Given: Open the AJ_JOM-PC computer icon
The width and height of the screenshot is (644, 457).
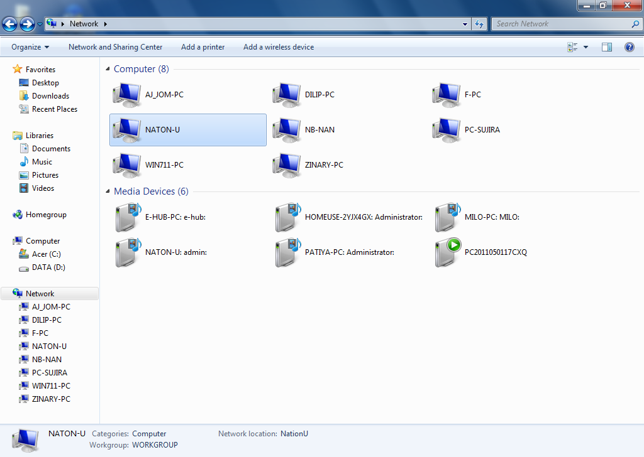Looking at the screenshot, I should click(126, 95).
